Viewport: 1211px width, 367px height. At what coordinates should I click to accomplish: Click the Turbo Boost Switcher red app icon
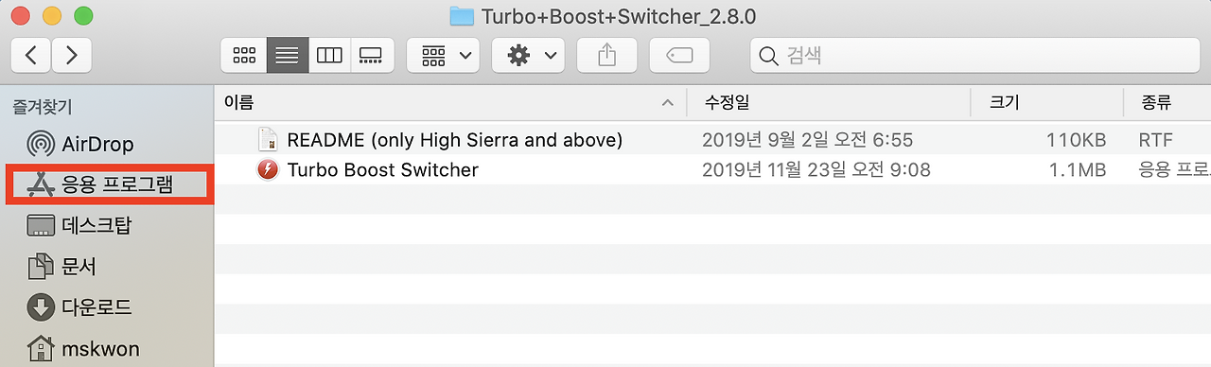[269, 170]
